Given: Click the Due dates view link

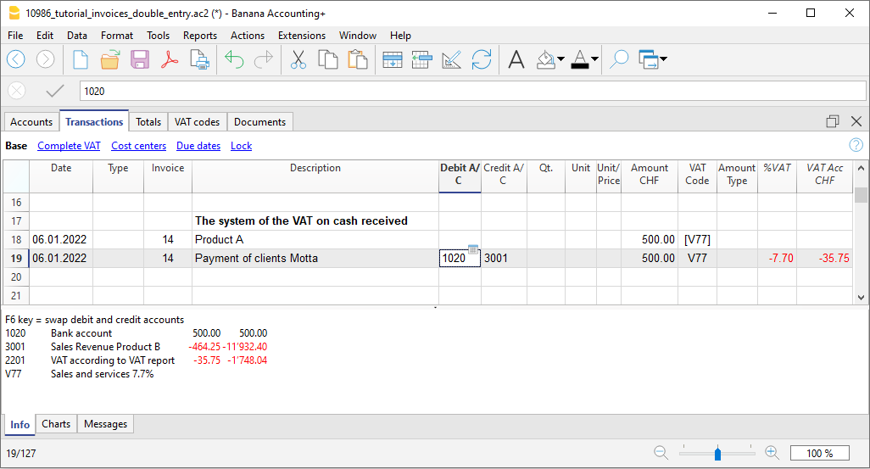Looking at the screenshot, I should point(198,146).
